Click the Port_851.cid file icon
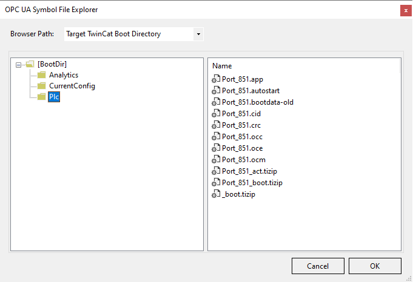The width and height of the screenshot is (413, 282). 216,114
